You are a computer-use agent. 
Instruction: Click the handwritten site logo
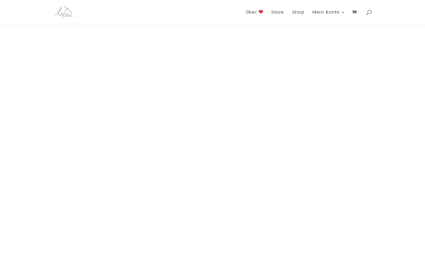point(64,12)
